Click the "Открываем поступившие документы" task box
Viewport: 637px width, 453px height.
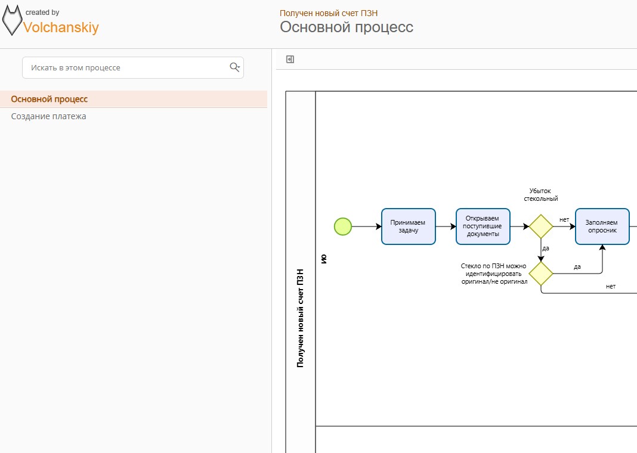coord(483,226)
